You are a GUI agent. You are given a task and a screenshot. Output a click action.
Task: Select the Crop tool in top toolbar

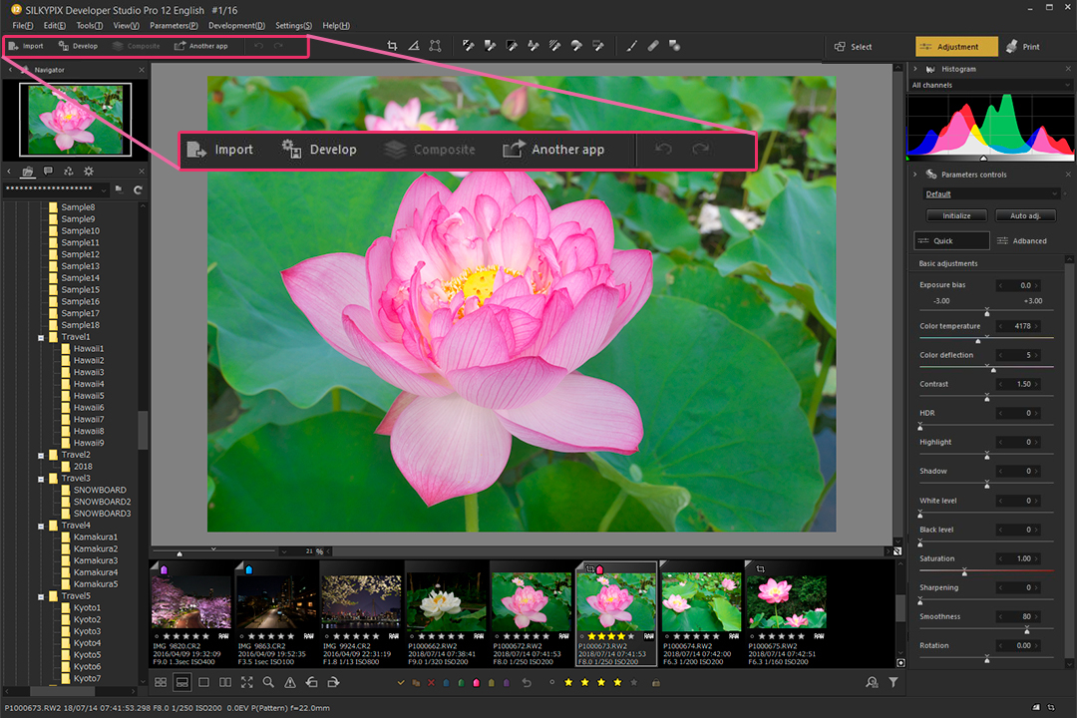[x=392, y=46]
